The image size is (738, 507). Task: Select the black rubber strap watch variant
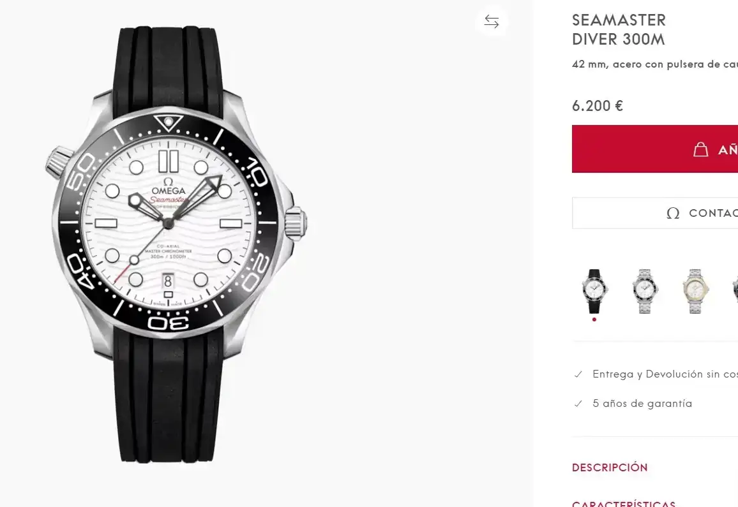click(594, 291)
